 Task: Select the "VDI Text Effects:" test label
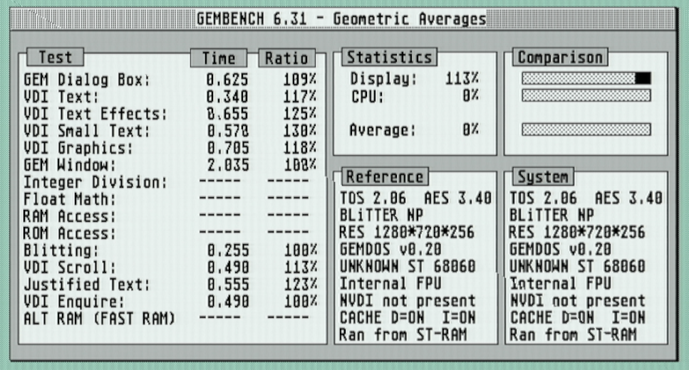point(95,114)
